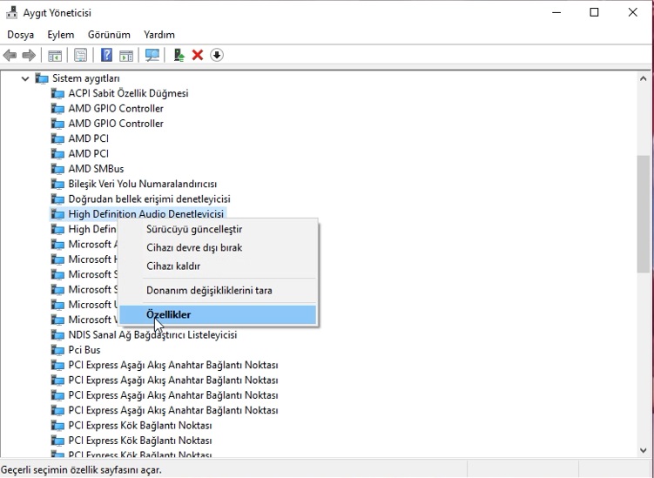
Task: Update the driver with the green arrow icon
Action: tap(179, 55)
